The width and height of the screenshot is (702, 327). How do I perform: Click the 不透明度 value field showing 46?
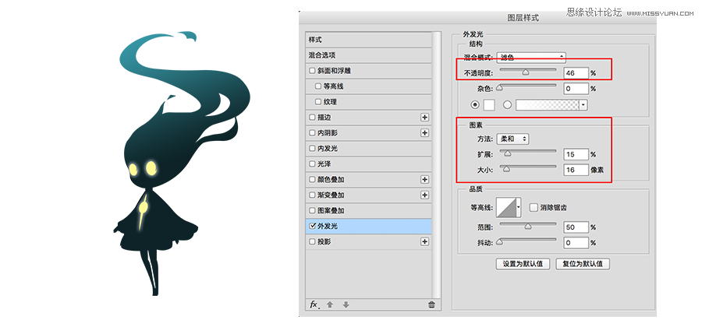point(576,73)
